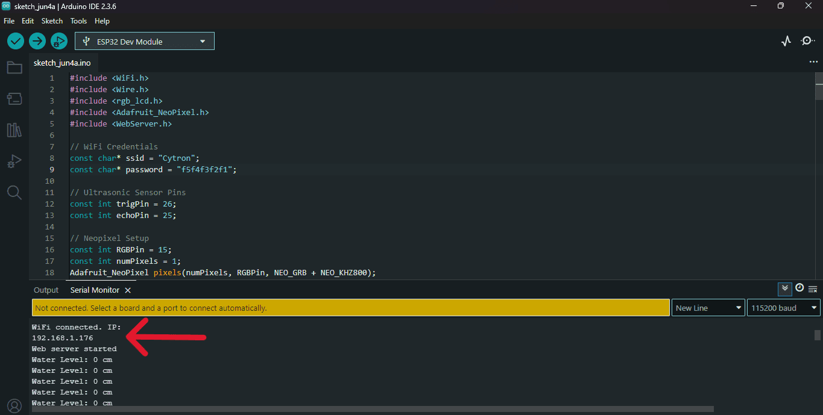The image size is (823, 415).
Task: Open the Sketchbook folder sidebar icon
Action: point(14,67)
